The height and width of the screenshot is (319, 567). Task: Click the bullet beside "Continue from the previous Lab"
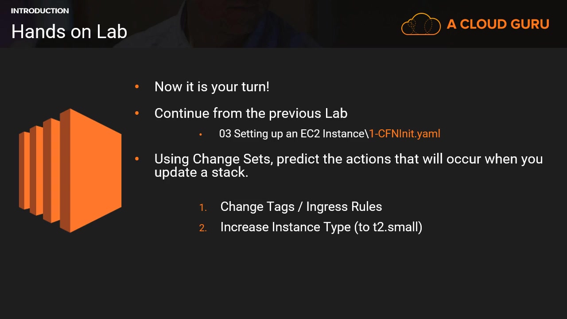click(137, 113)
